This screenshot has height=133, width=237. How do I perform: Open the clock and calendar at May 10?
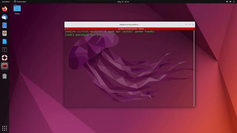click(123, 1)
